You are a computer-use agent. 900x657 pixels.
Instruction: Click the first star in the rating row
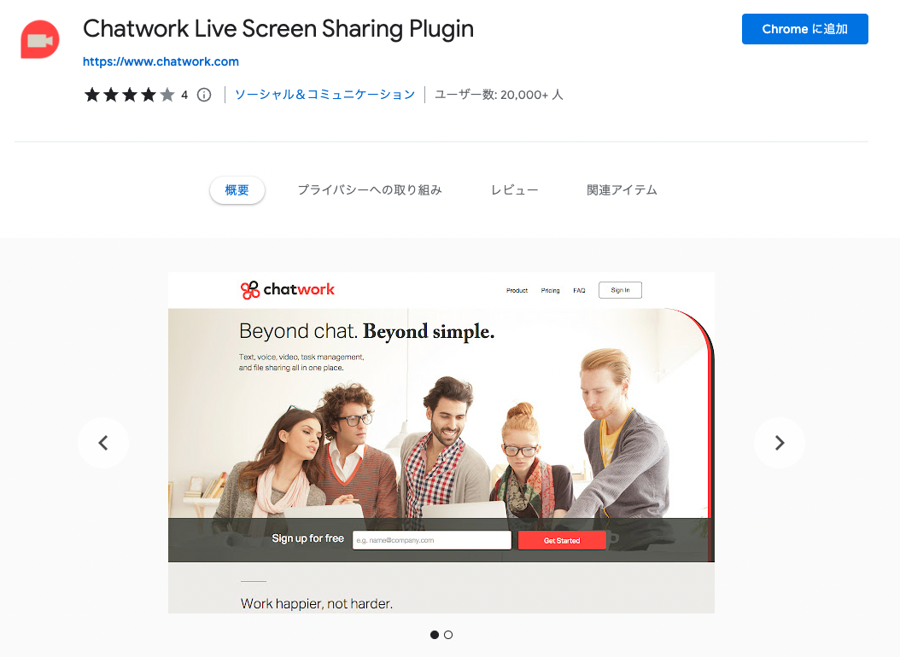point(92,95)
